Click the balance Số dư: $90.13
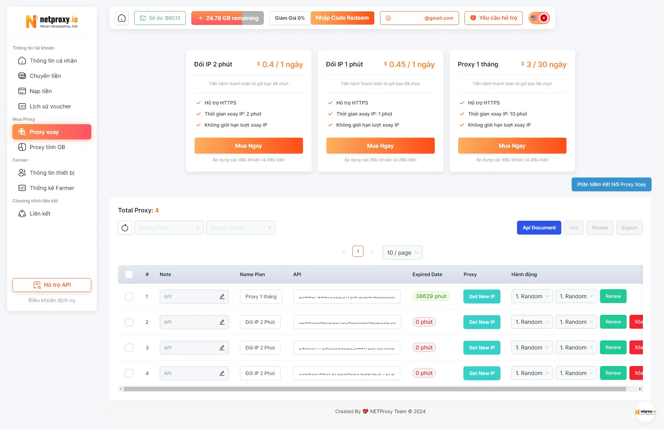Image resolution: width=664 pixels, height=429 pixels. (x=160, y=18)
